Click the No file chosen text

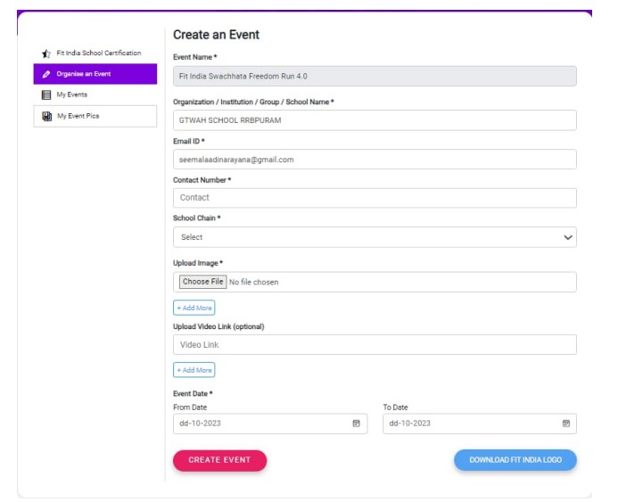pyautogui.click(x=254, y=282)
